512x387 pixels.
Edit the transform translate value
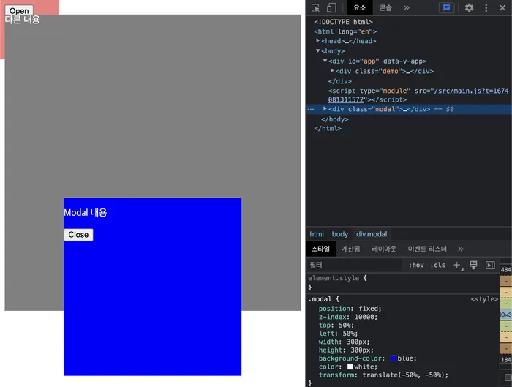click(x=403, y=375)
